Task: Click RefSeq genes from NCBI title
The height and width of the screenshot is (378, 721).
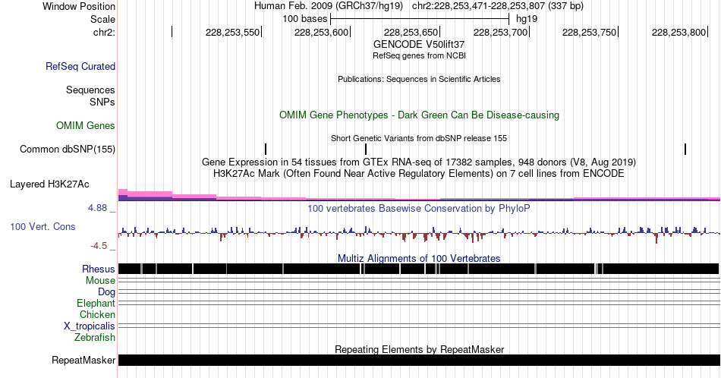Action: pyautogui.click(x=419, y=55)
